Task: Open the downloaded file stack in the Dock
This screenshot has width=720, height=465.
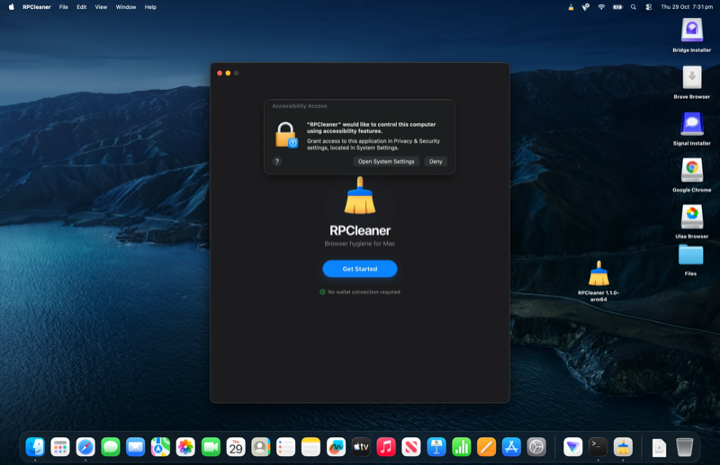Action: (x=659, y=448)
